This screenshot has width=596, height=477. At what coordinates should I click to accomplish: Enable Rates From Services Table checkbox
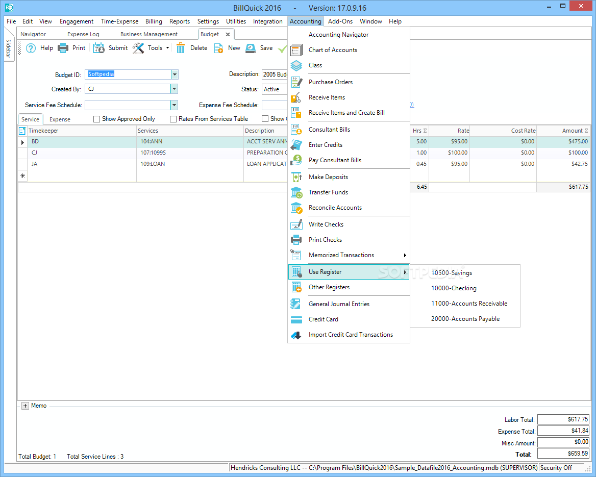pos(173,119)
